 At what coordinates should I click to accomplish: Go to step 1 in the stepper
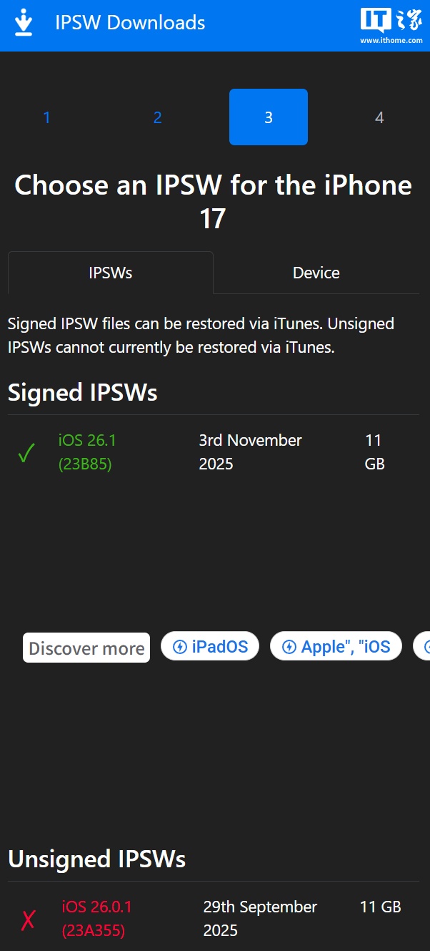coord(46,117)
